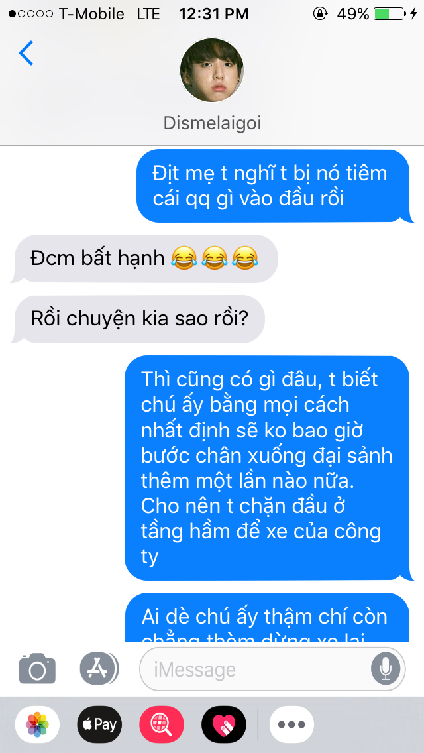424x753 pixels.
Task: Open the Photos app icon
Action: pyautogui.click(x=38, y=724)
